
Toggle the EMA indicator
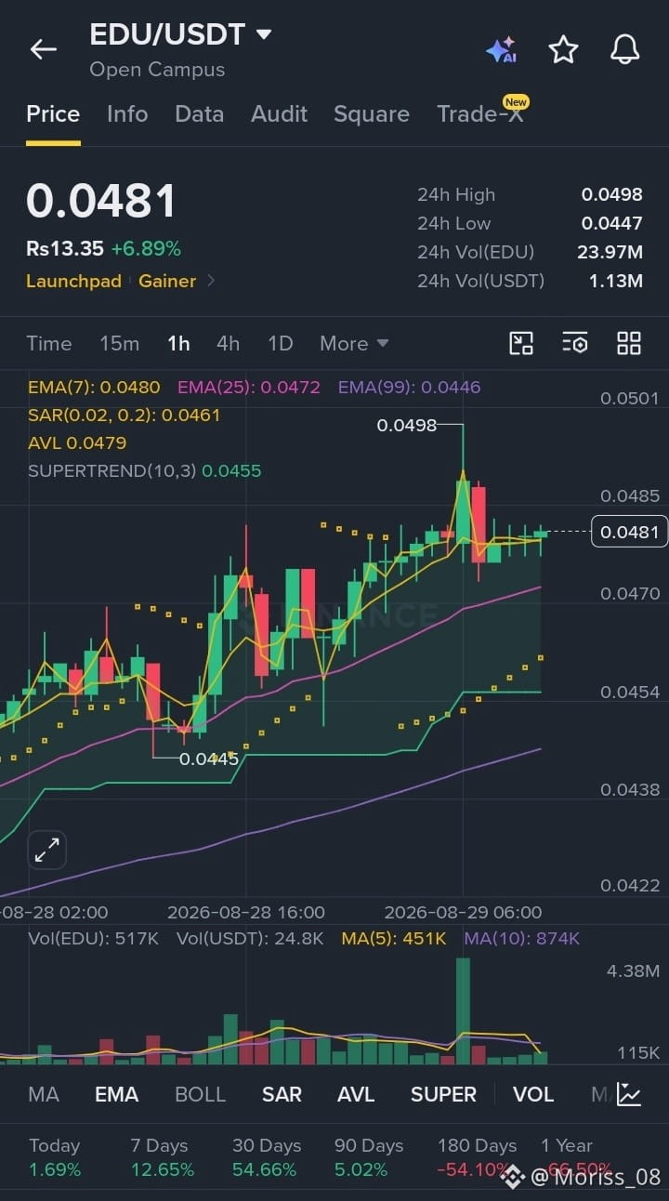[x=116, y=1094]
